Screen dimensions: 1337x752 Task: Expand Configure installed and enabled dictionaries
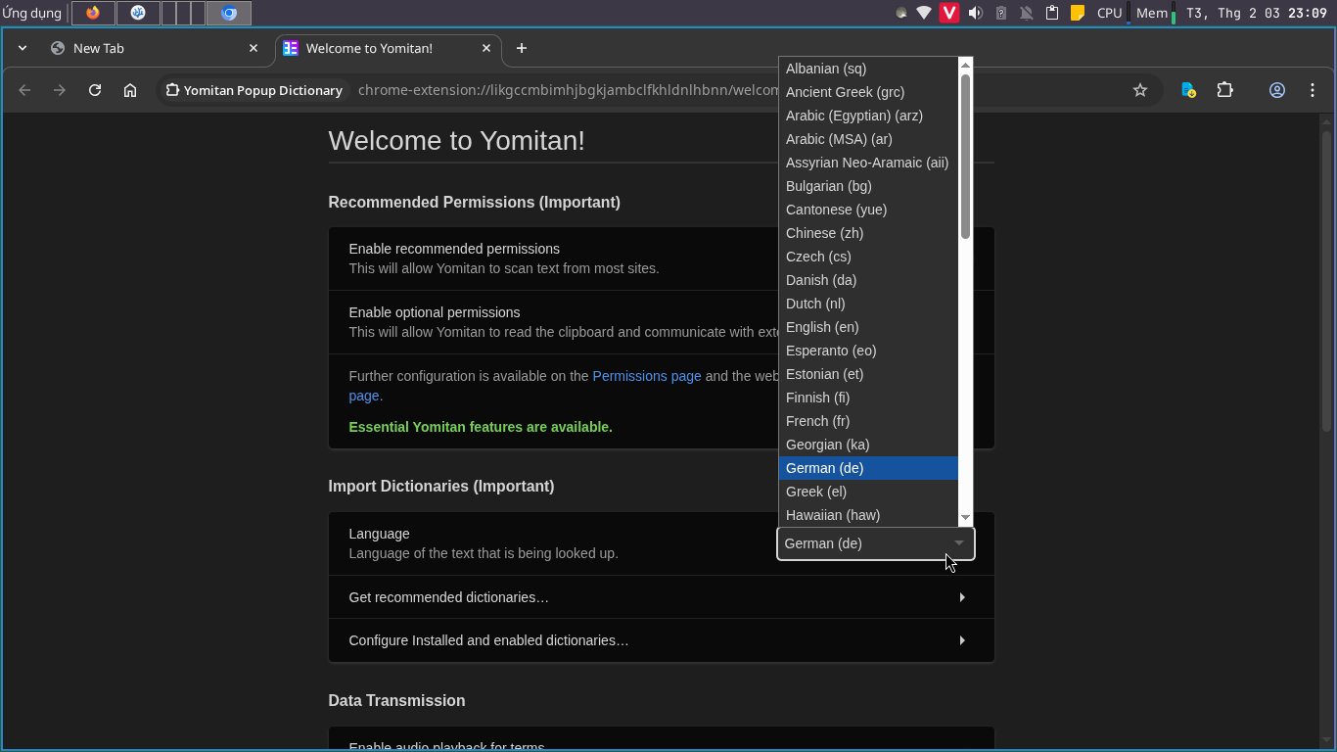coord(661,640)
